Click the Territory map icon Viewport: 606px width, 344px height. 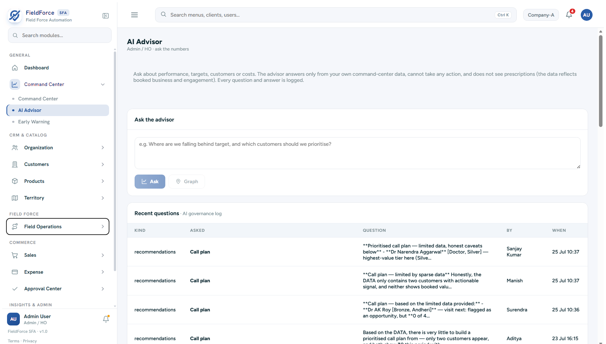tap(15, 198)
